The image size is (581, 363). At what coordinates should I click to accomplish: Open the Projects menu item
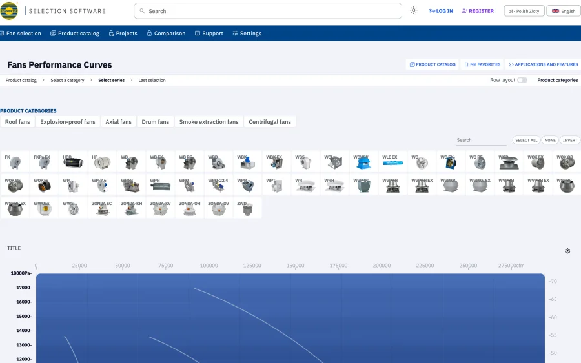coord(123,34)
